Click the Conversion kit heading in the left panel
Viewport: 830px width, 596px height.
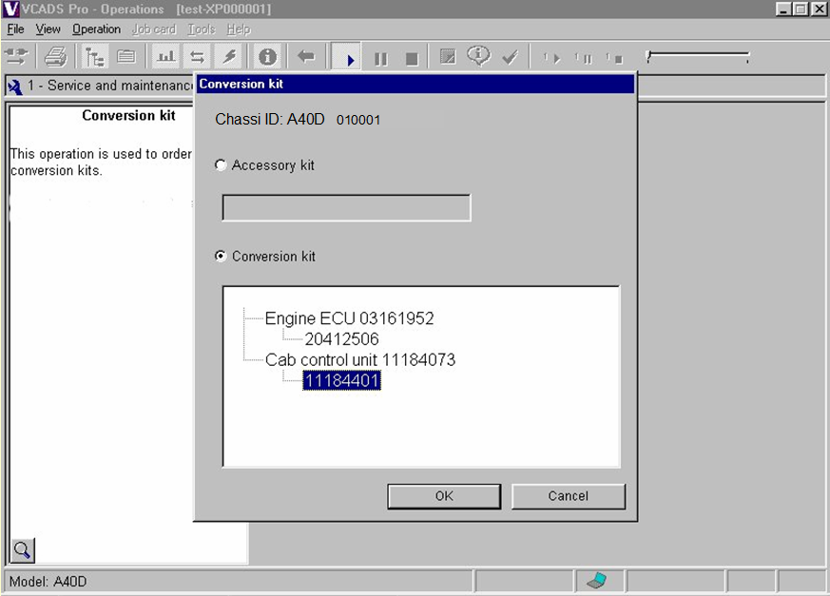(128, 115)
